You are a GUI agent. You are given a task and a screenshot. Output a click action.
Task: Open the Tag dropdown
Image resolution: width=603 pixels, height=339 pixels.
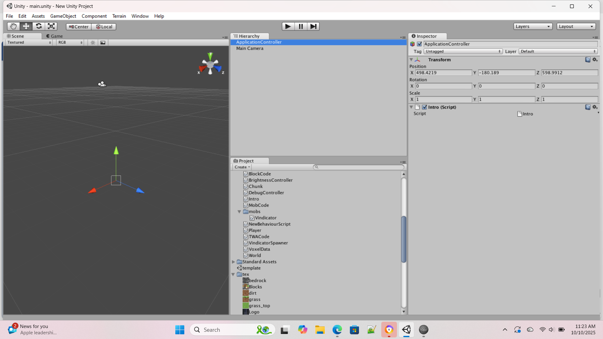[x=463, y=51]
